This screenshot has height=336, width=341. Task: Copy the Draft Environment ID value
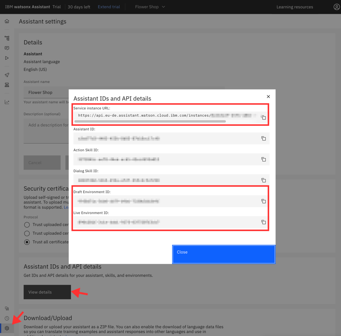click(x=264, y=201)
